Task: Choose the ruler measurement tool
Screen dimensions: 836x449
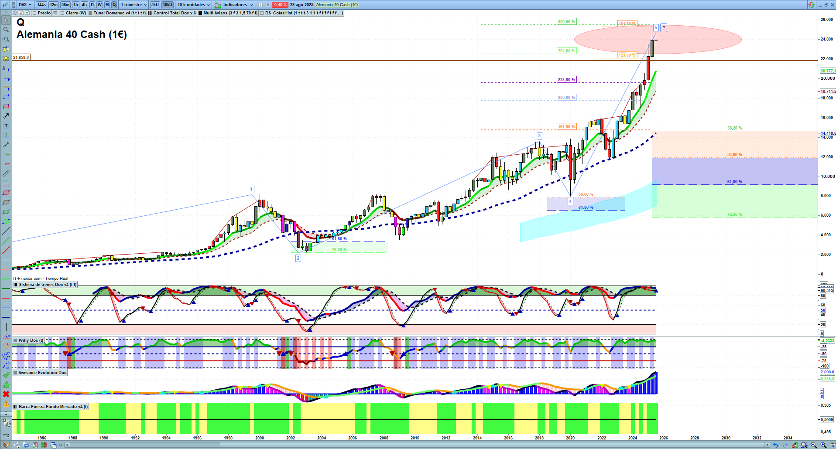Action: pyautogui.click(x=6, y=173)
